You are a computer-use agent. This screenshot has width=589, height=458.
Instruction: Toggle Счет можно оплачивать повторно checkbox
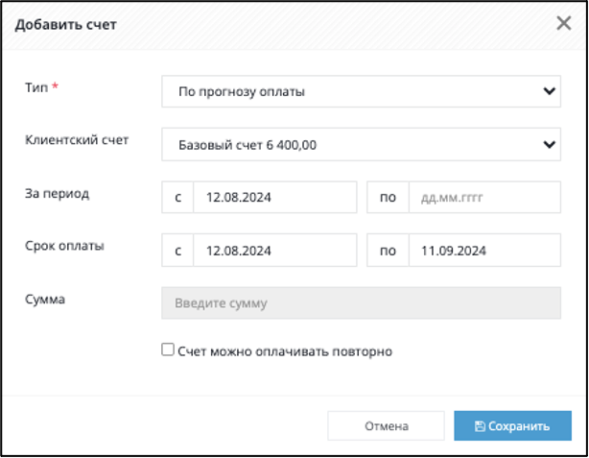pos(168,350)
